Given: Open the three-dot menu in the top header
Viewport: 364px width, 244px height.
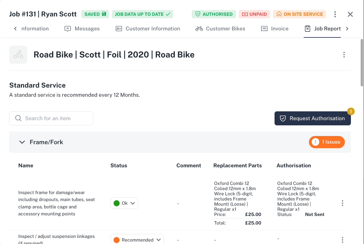Looking at the screenshot, I should pos(335,14).
